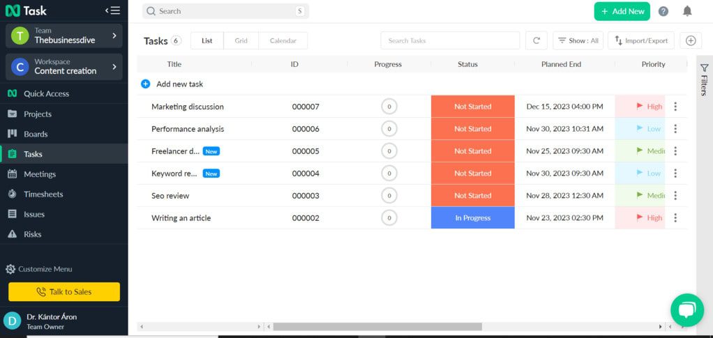Click the horizontal scrollbar thumb
713x338 pixels.
click(377, 326)
